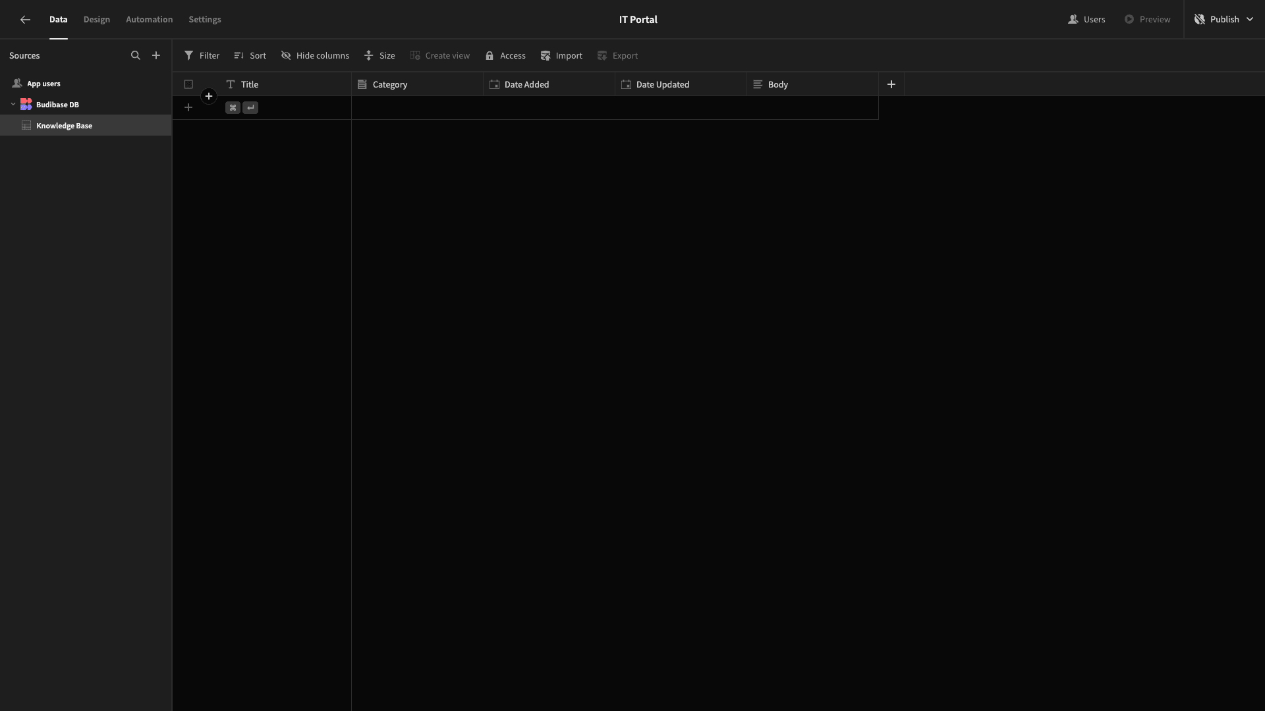The image size is (1265, 711).
Task: Click the Date Updated column header
Action: click(681, 84)
